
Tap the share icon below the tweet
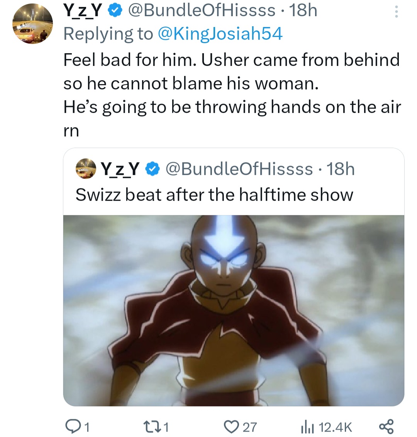(x=386, y=427)
